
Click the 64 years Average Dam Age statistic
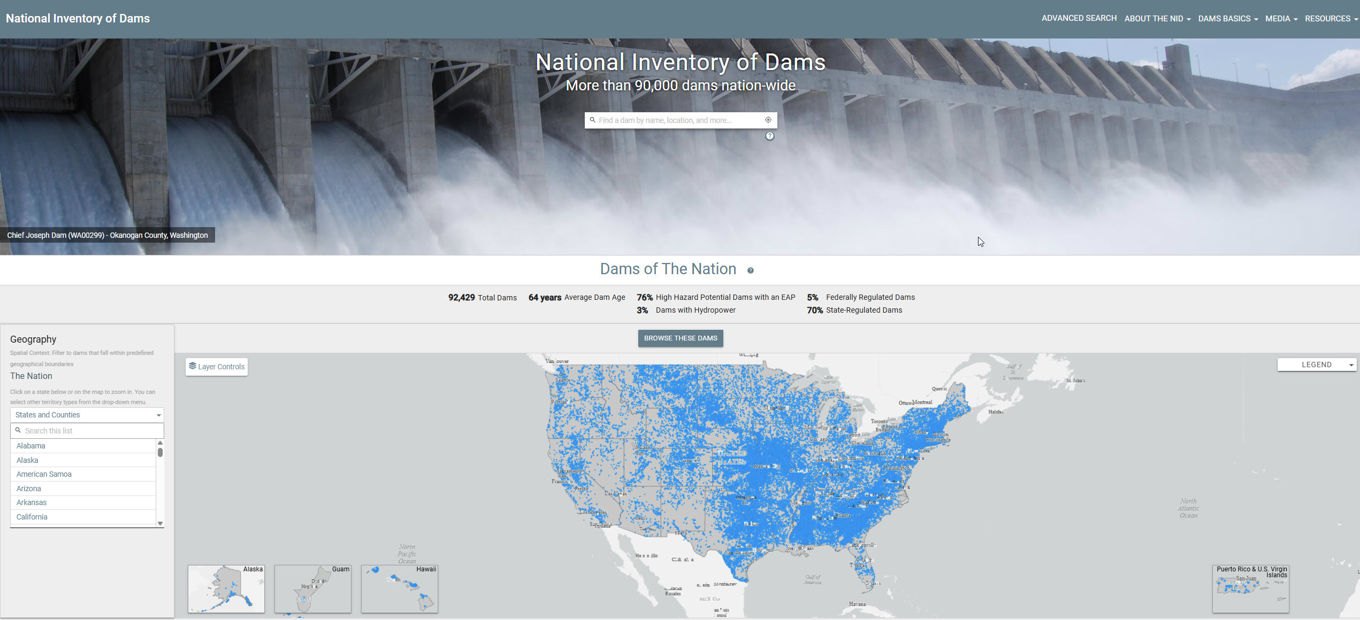point(577,298)
